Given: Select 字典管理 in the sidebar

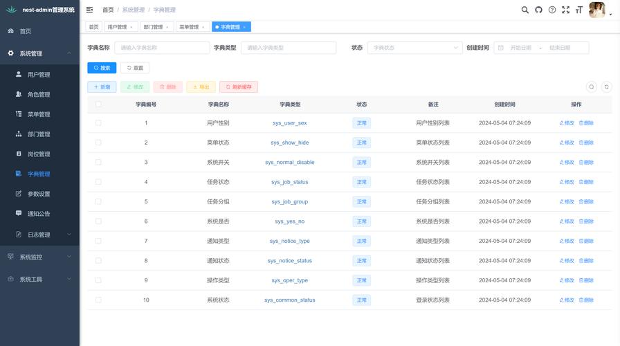Looking at the screenshot, I should 39,174.
